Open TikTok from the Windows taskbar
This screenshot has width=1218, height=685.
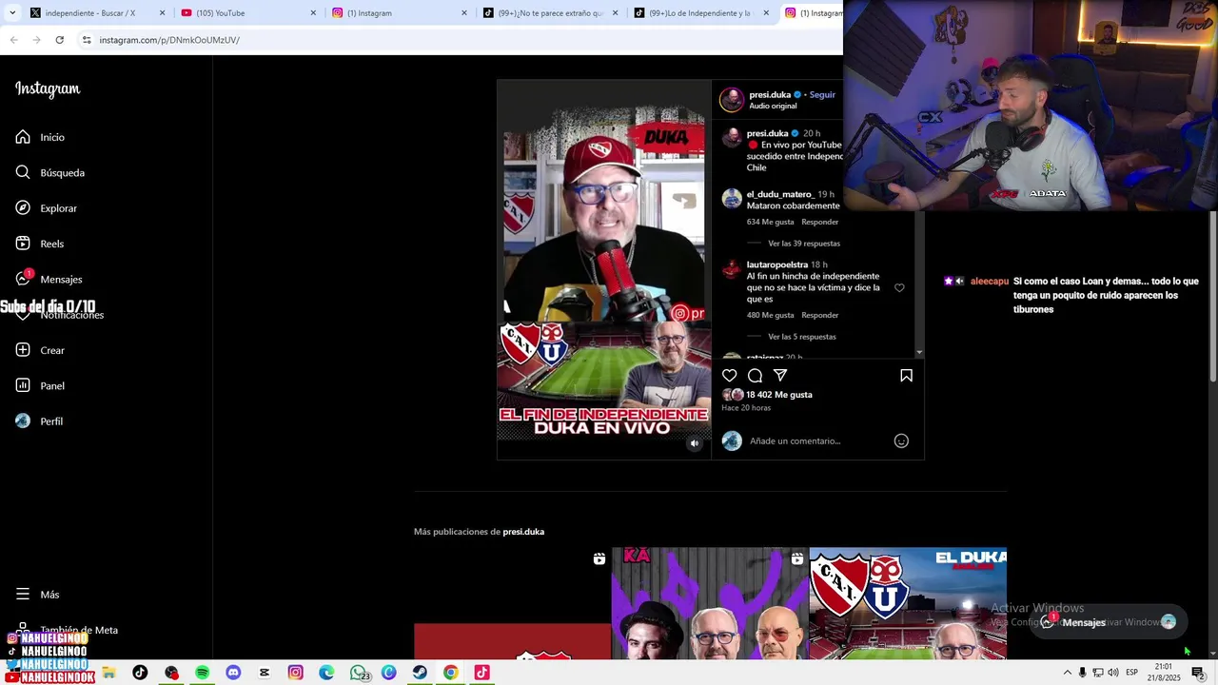140,673
